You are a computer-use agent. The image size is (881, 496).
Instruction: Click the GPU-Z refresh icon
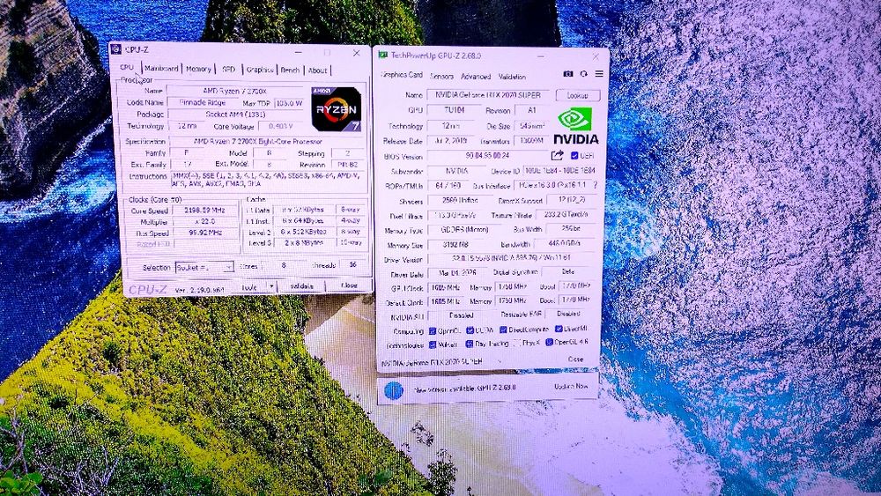584,74
